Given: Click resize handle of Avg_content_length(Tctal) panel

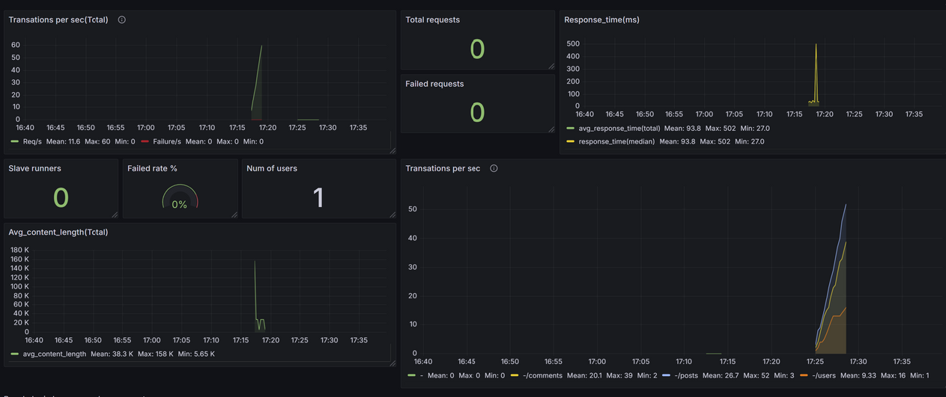Looking at the screenshot, I should pyautogui.click(x=392, y=363).
